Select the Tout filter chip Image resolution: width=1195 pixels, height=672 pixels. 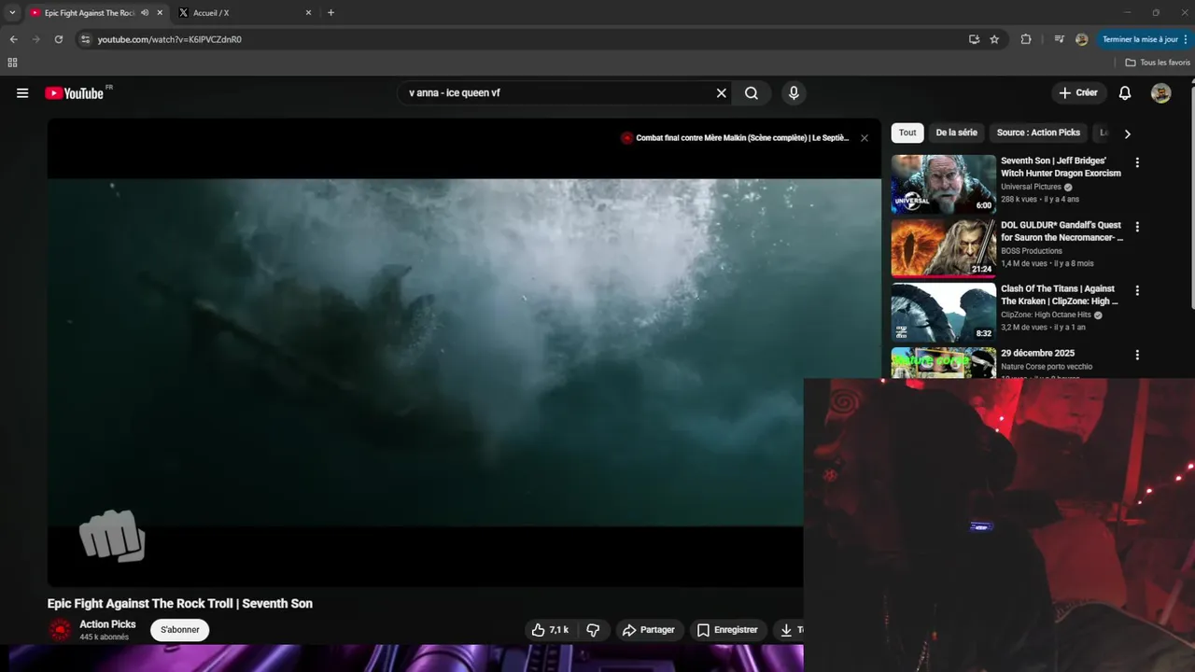[907, 133]
